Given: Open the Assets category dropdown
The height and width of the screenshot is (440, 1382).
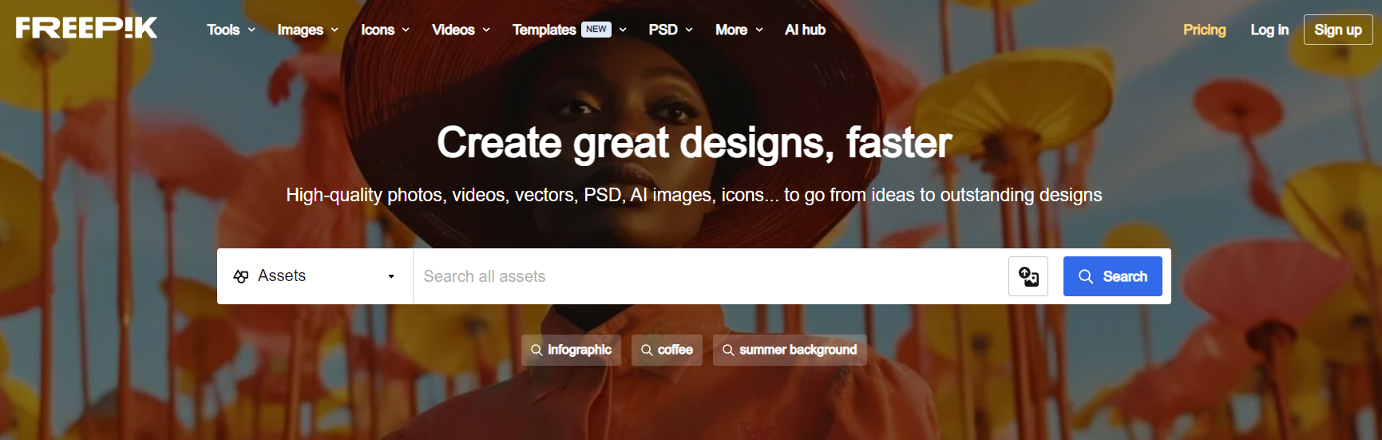Looking at the screenshot, I should (x=315, y=276).
